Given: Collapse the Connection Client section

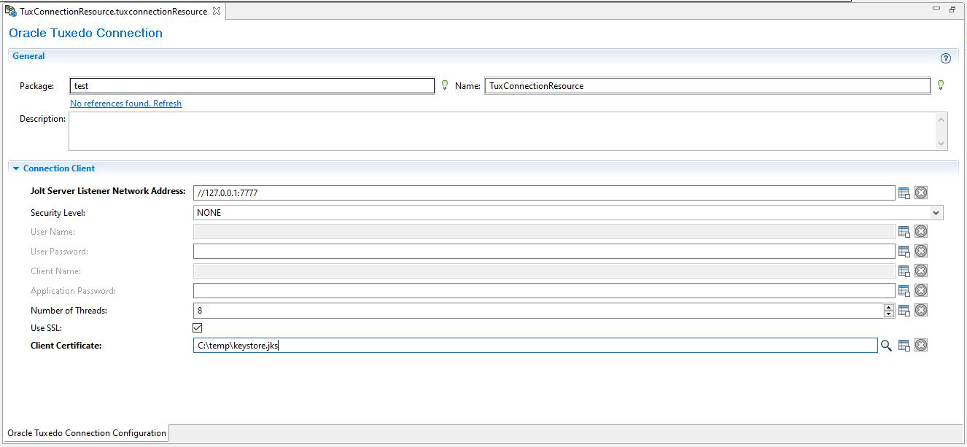Looking at the screenshot, I should (16, 168).
